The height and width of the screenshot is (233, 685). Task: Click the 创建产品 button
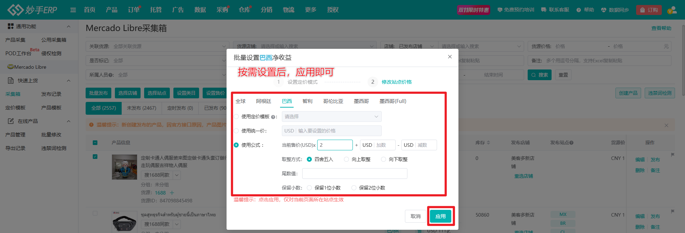click(x=628, y=93)
